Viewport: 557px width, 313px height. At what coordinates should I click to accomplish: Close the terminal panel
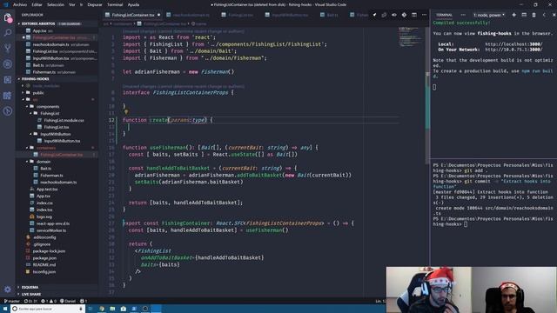point(554,15)
